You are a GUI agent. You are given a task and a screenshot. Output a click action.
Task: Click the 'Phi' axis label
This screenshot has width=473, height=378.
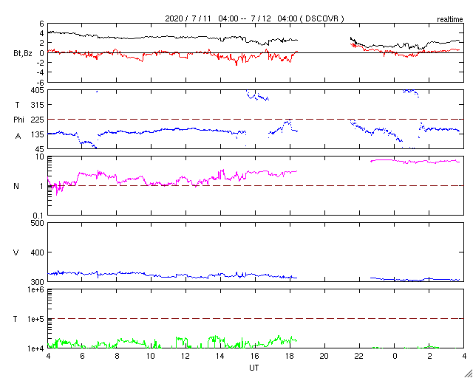point(18,120)
